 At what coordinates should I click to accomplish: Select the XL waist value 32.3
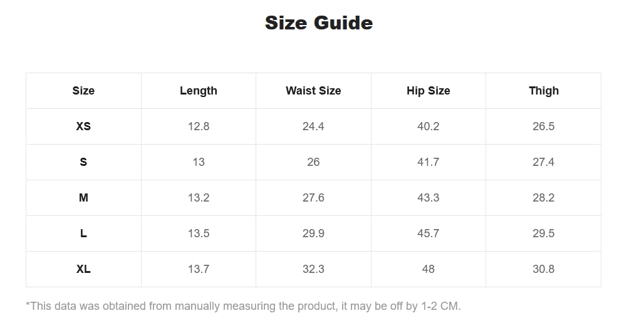click(x=313, y=269)
